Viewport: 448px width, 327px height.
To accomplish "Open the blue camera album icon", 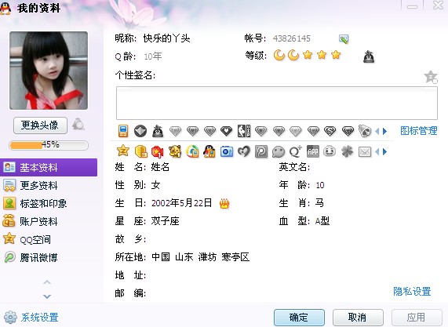I will pyautogui.click(x=227, y=151).
